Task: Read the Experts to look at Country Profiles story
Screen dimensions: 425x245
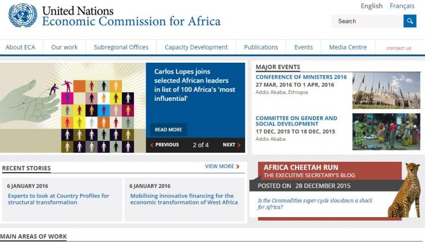Action: click(59, 199)
